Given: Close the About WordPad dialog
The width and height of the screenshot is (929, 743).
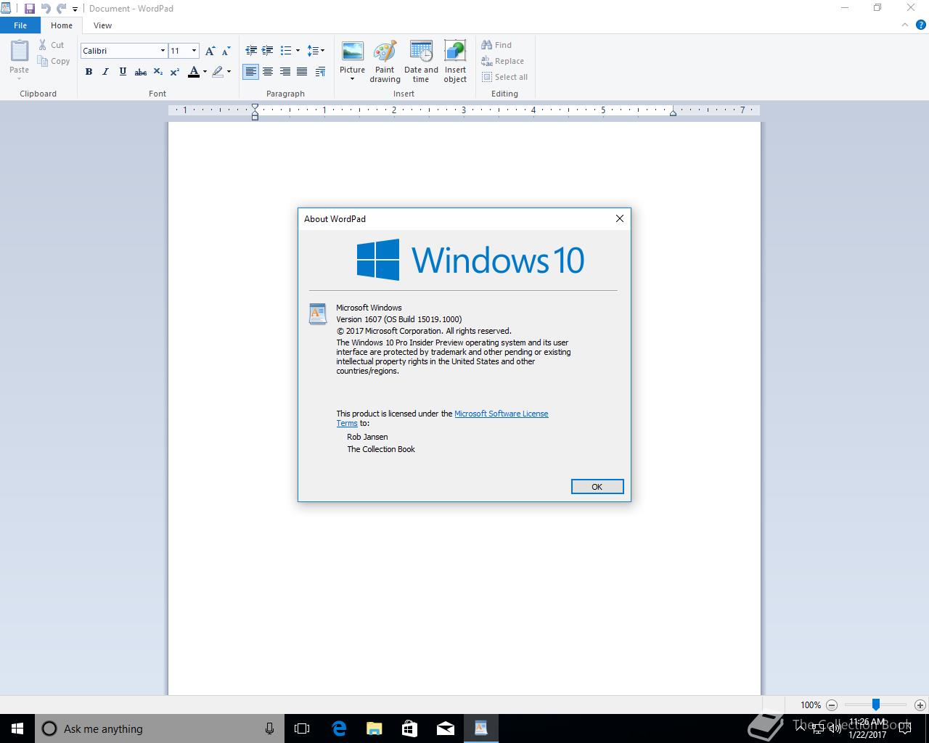Looking at the screenshot, I should tap(620, 218).
